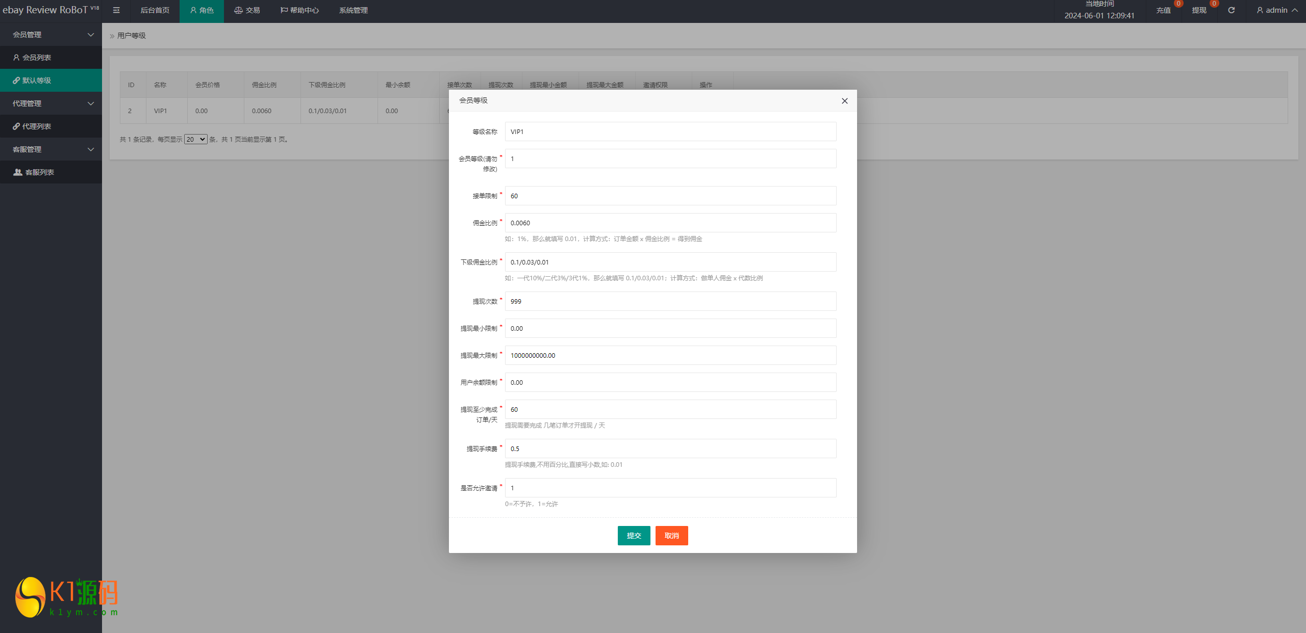
Task: Click the 提现最小限制 input field
Action: (670, 328)
